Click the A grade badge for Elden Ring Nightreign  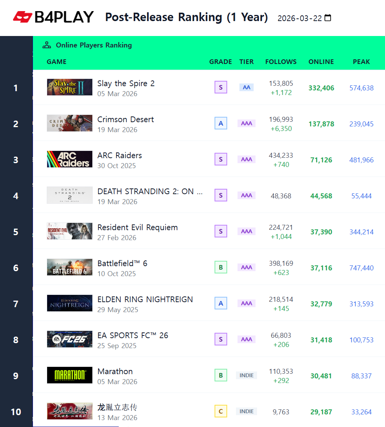point(221,303)
